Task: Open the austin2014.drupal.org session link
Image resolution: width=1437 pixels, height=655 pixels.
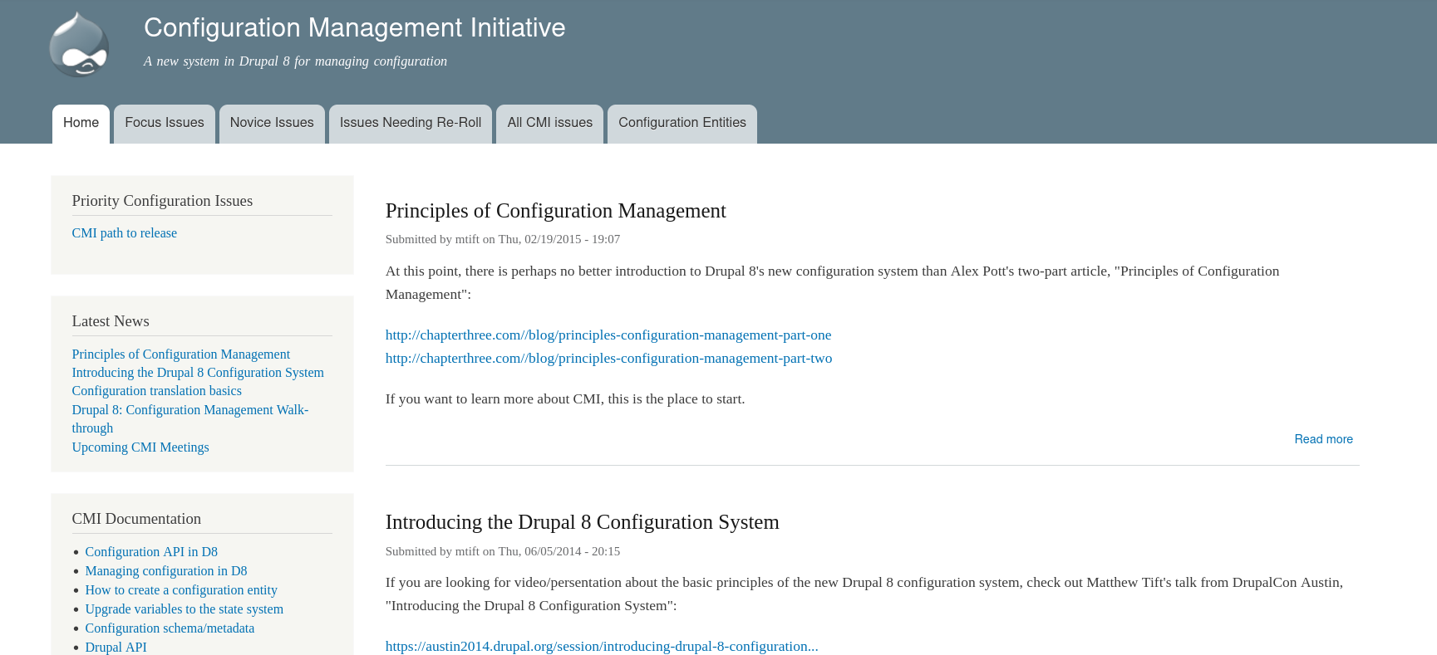Action: click(601, 647)
